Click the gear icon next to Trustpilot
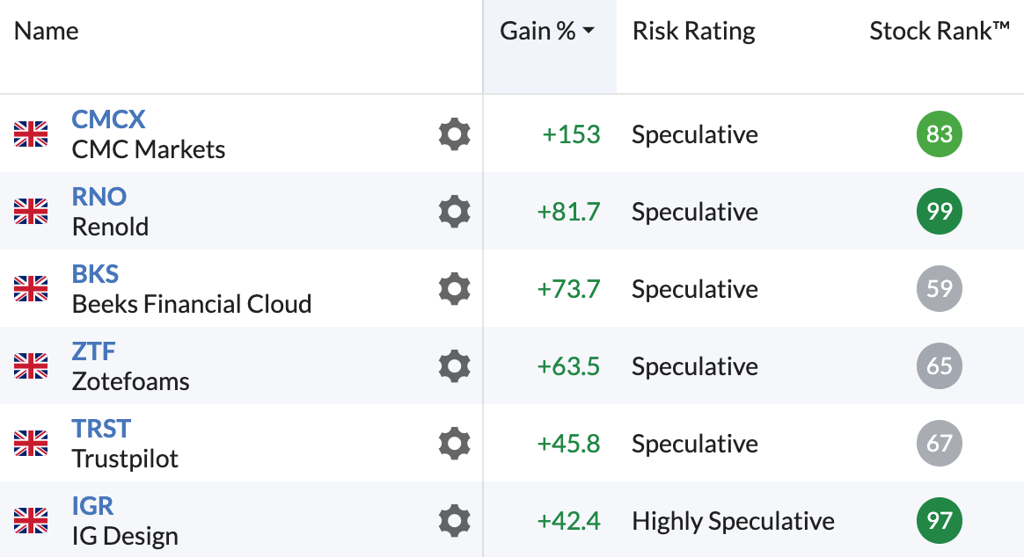 click(455, 444)
